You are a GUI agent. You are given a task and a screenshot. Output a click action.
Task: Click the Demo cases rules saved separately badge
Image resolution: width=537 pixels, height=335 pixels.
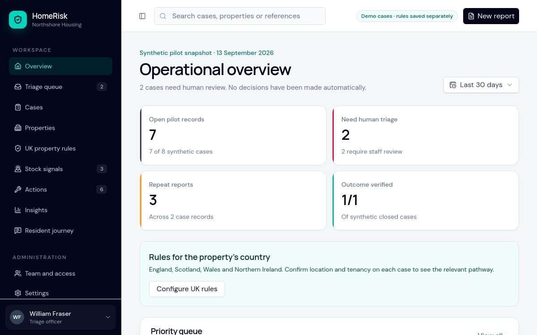tap(407, 16)
